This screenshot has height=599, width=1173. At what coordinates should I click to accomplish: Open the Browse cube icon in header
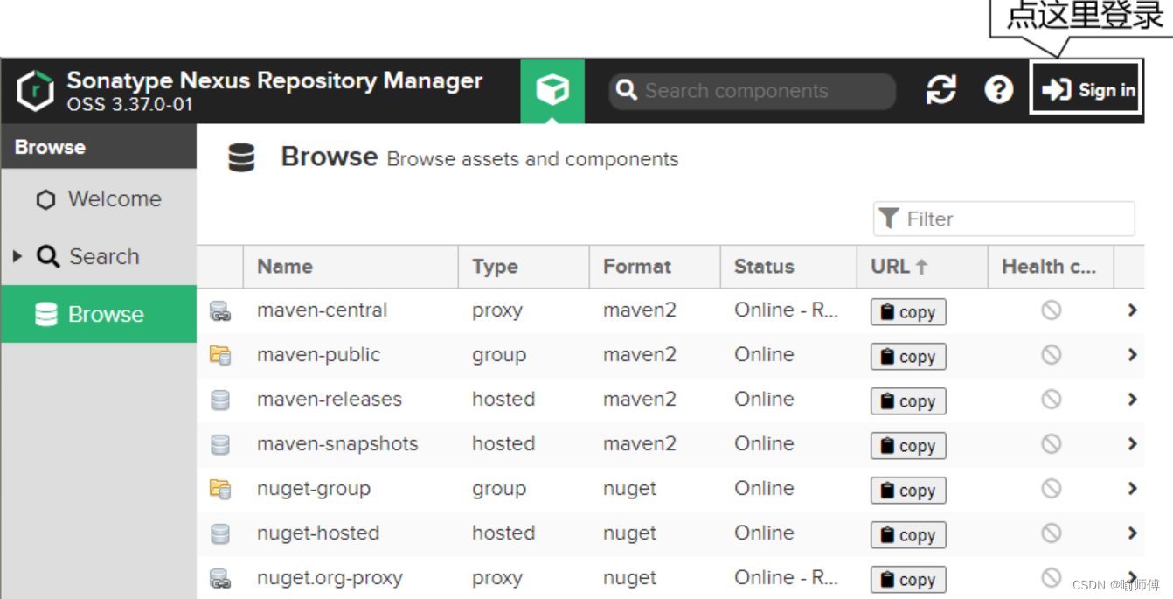coord(552,91)
